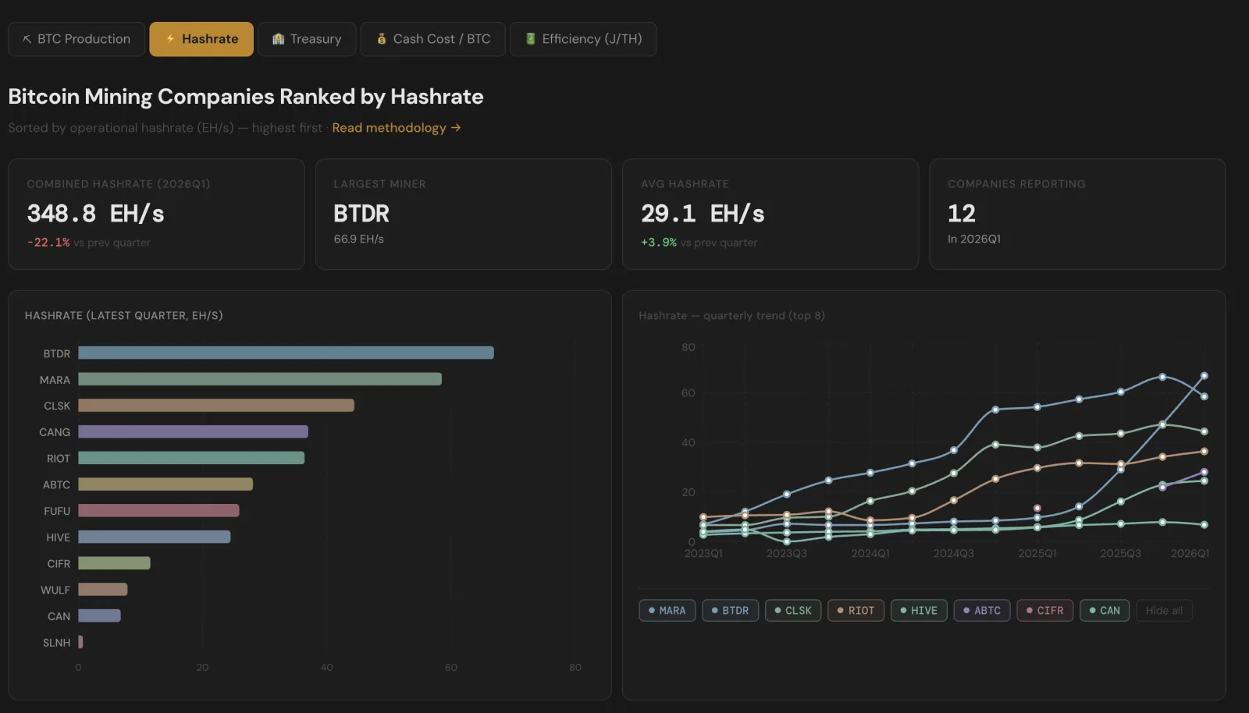Select the CANG bar in chart

pyautogui.click(x=193, y=432)
